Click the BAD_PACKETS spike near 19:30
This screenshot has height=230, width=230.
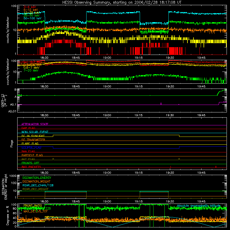pos(170,167)
